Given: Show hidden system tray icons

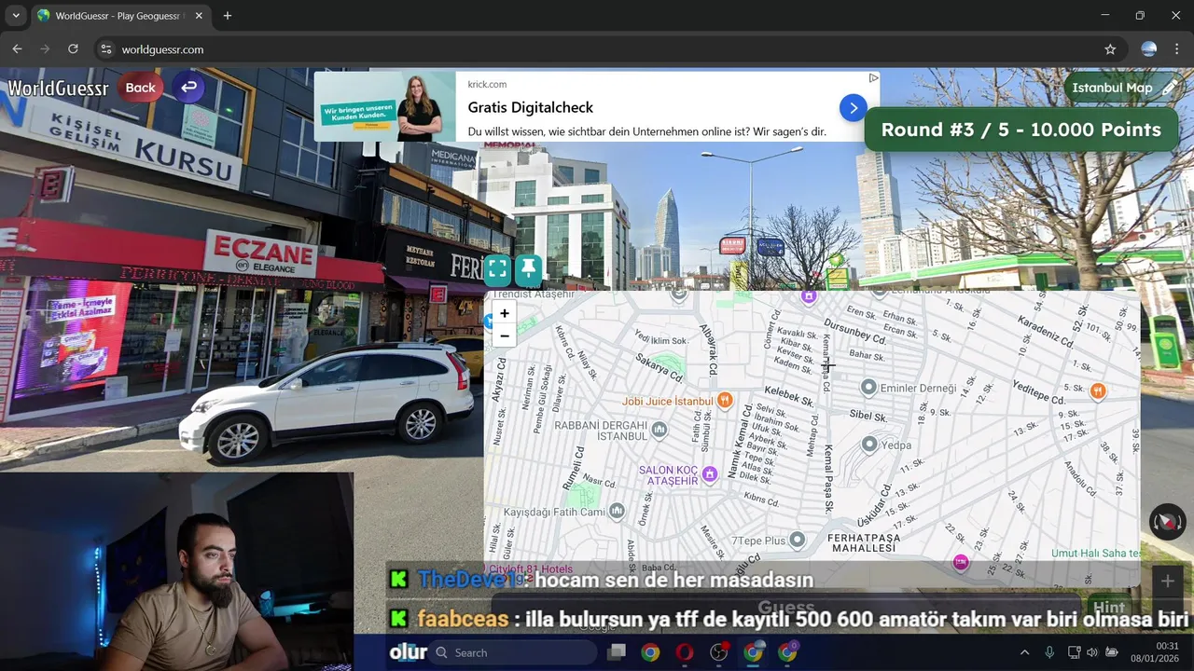Looking at the screenshot, I should [x=1024, y=652].
